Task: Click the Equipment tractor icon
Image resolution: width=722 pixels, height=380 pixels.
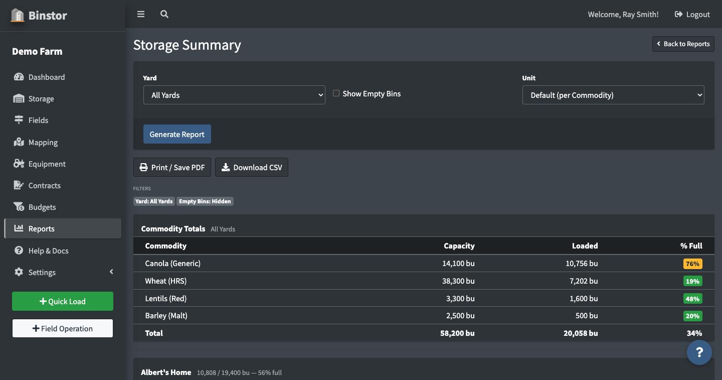Action: (19, 164)
